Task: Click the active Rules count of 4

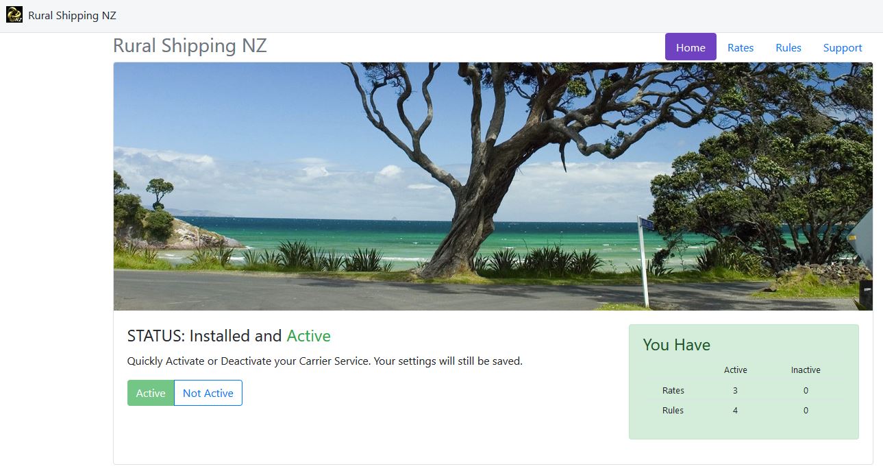Action: pyautogui.click(x=735, y=411)
